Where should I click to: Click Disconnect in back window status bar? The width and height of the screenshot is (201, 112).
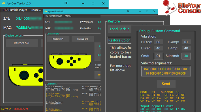point(21,109)
